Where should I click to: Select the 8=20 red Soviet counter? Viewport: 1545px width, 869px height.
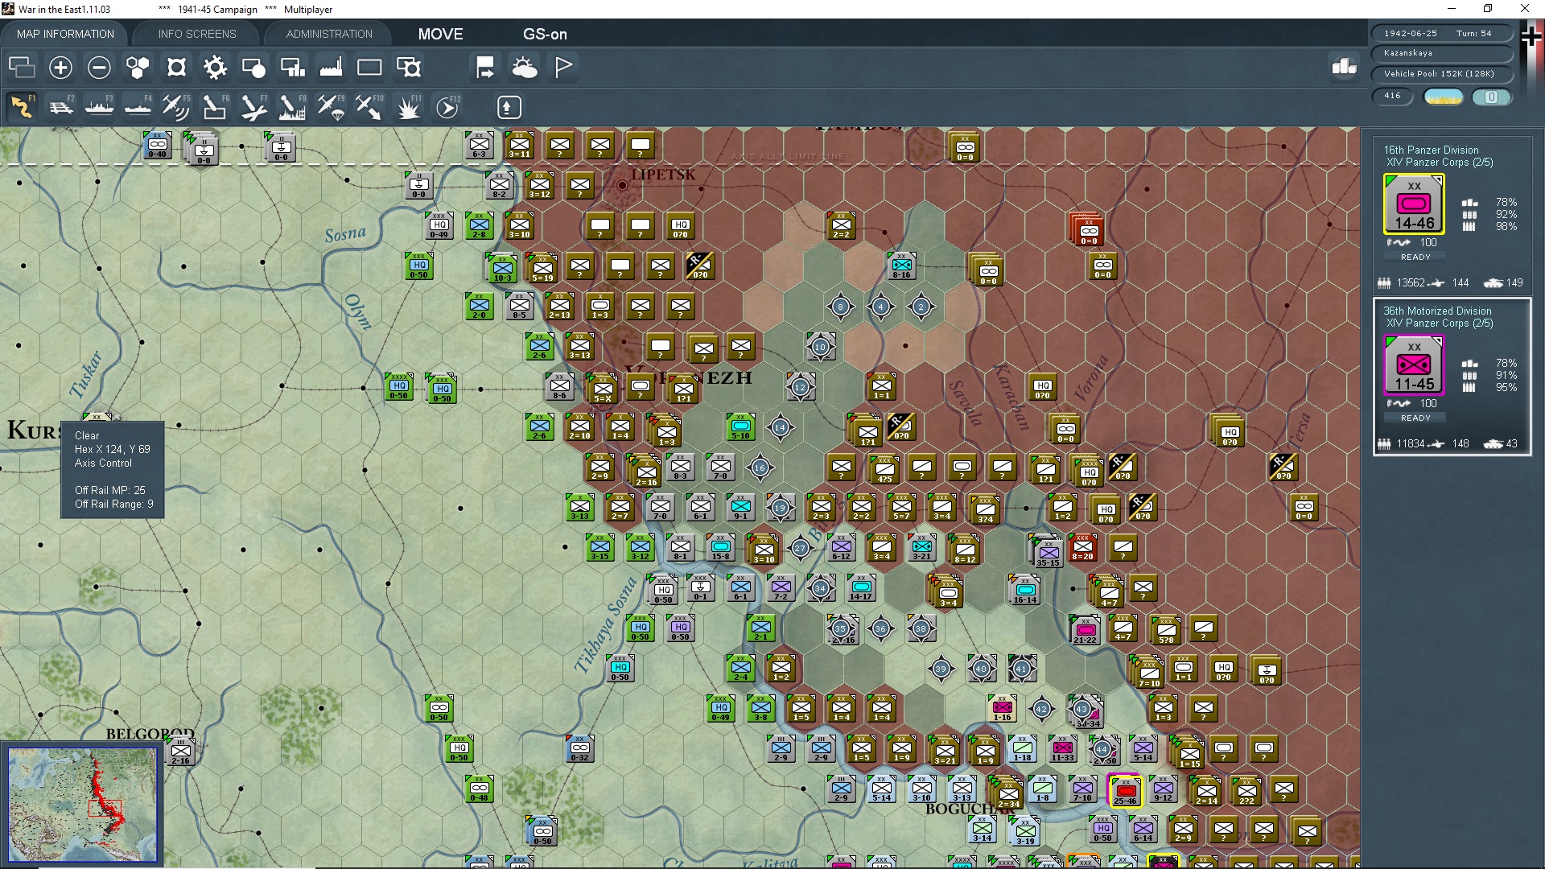pos(1082,548)
